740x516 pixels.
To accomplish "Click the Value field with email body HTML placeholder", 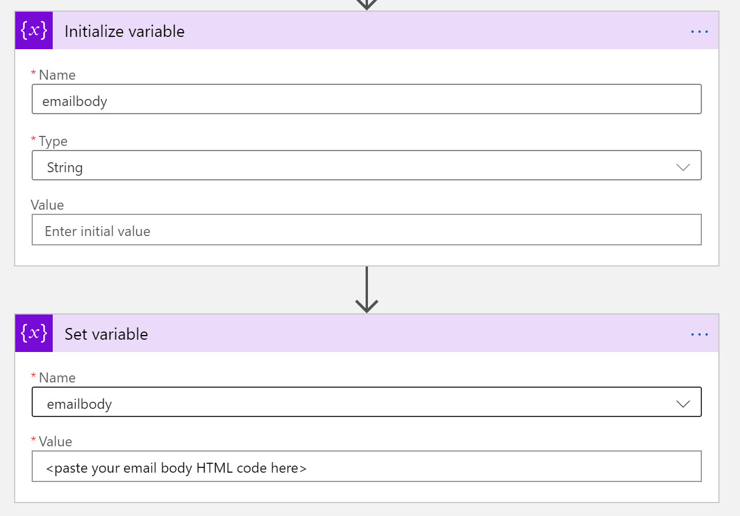I will (x=367, y=466).
